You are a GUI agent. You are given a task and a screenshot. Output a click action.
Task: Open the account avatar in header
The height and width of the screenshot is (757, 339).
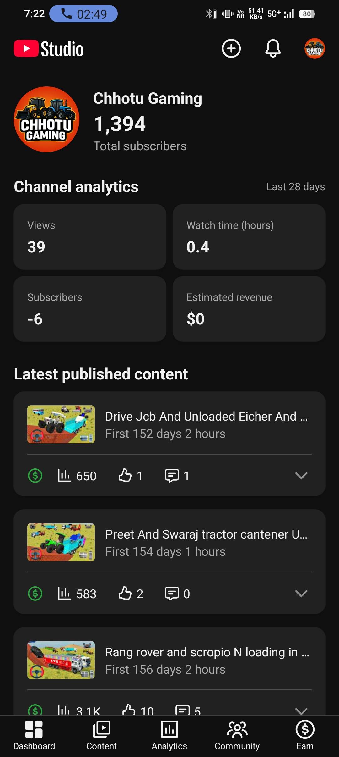315,48
